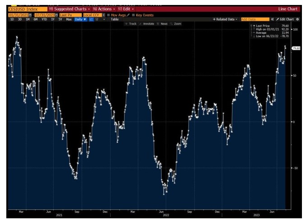The width and height of the screenshot is (306, 221).
Task: Click the 'Average' legend row
Action: [271, 33]
